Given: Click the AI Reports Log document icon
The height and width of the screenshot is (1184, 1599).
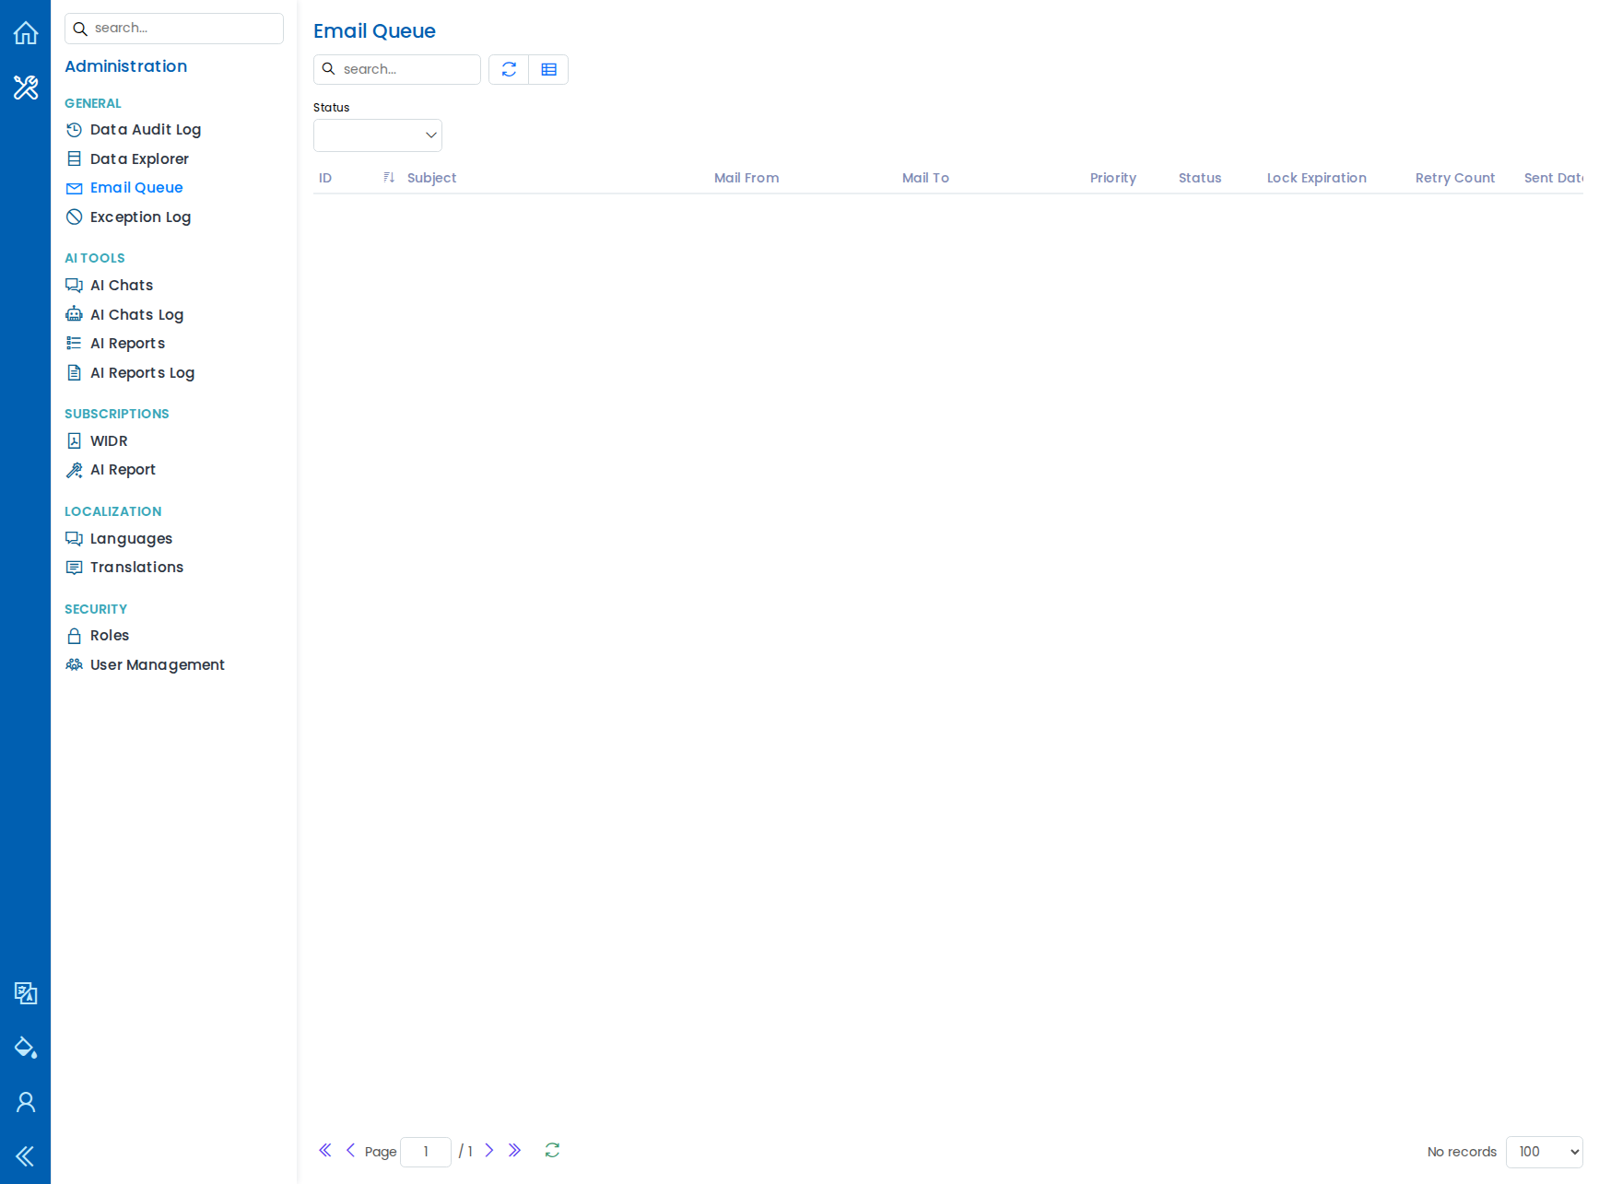Looking at the screenshot, I should [75, 372].
